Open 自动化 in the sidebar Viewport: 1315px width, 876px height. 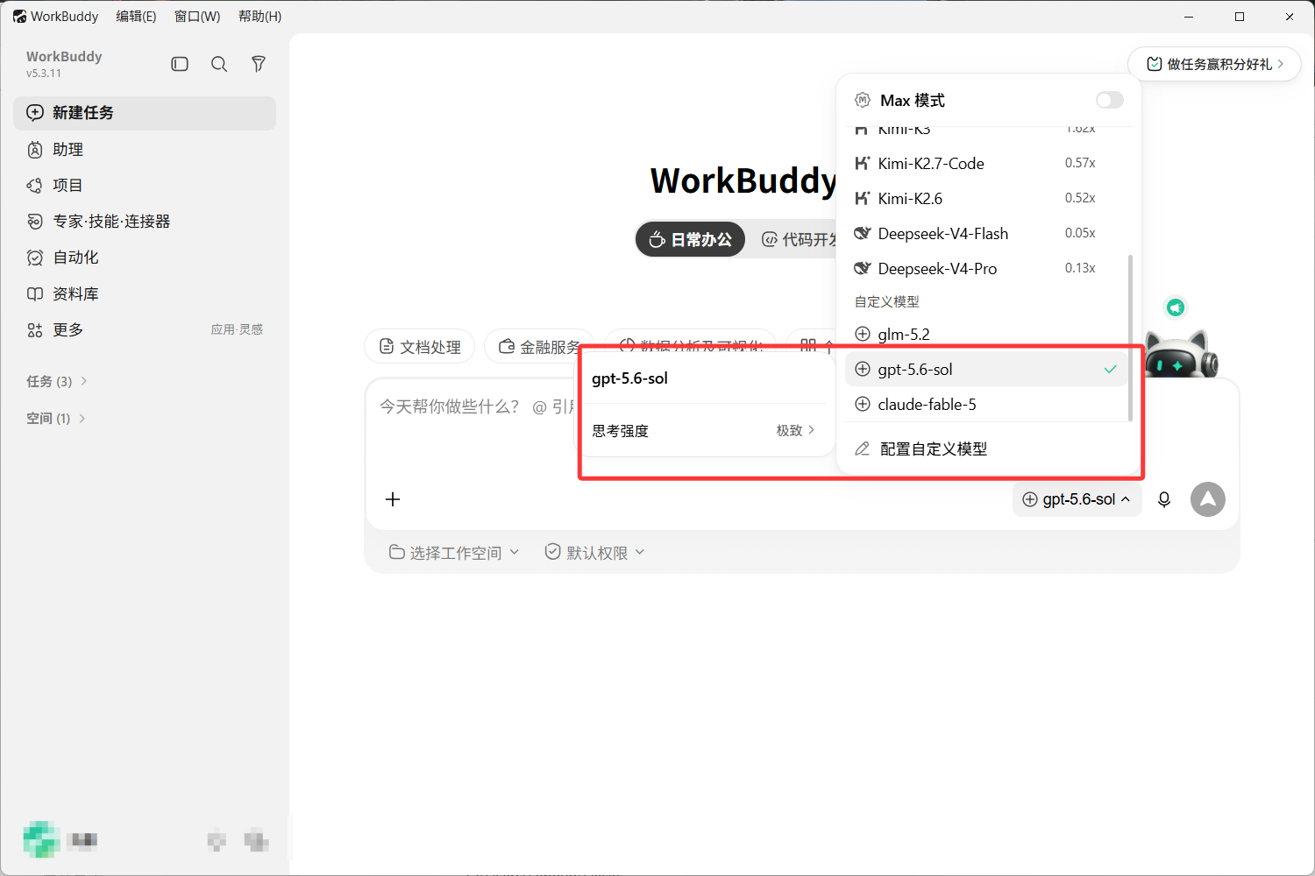click(145, 258)
